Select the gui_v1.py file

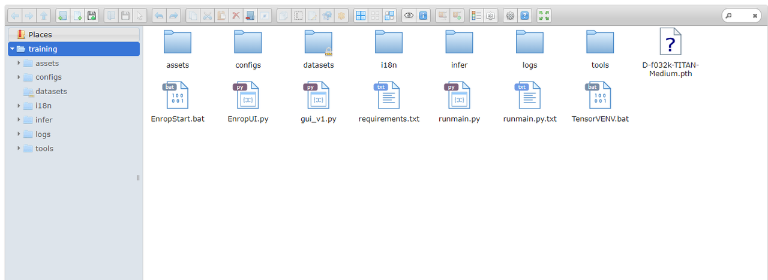pos(319,102)
